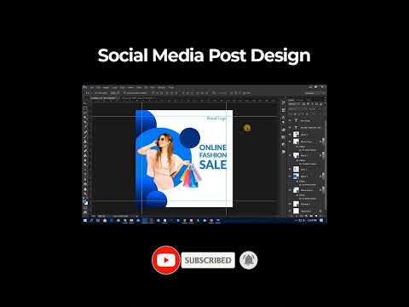
Task: Hide the bottommost layer via eye icon
Action: click(x=290, y=211)
